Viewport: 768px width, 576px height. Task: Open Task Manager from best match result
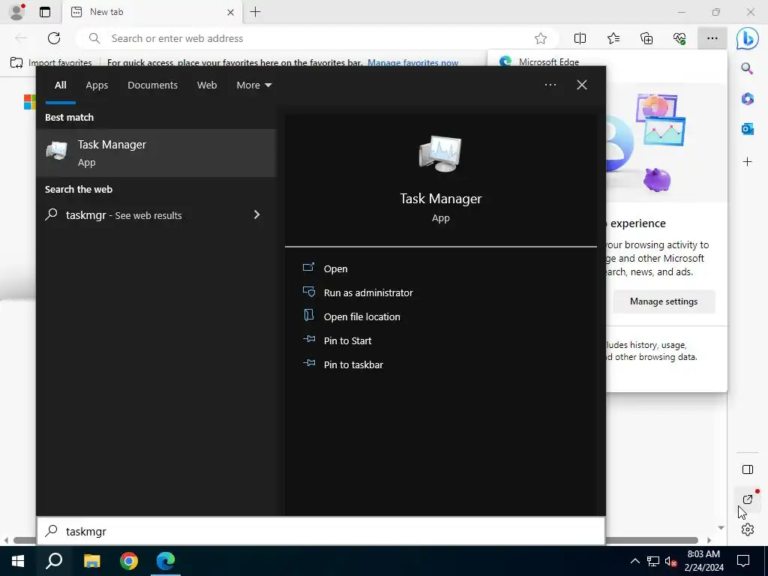pos(156,153)
